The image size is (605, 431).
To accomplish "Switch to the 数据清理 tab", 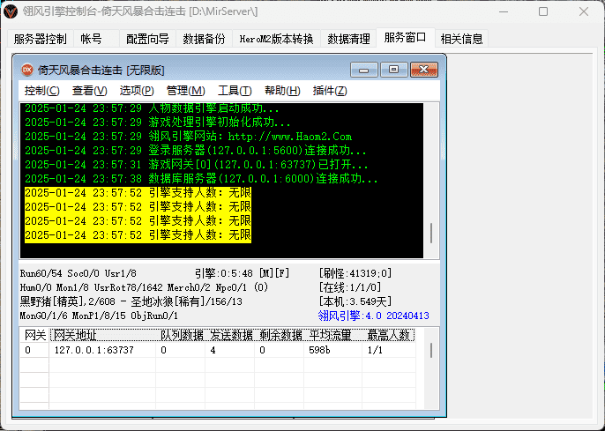I will coord(348,39).
